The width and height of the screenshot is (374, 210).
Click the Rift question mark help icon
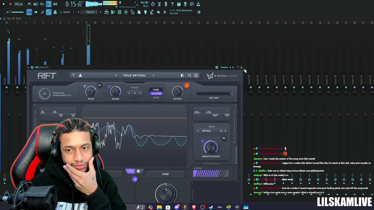point(73,76)
